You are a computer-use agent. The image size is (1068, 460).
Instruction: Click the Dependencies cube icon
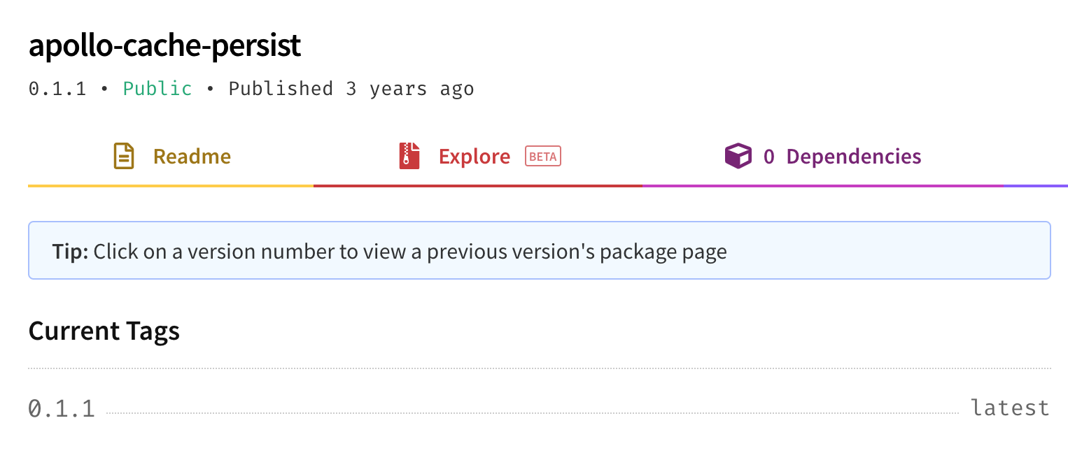[738, 156]
